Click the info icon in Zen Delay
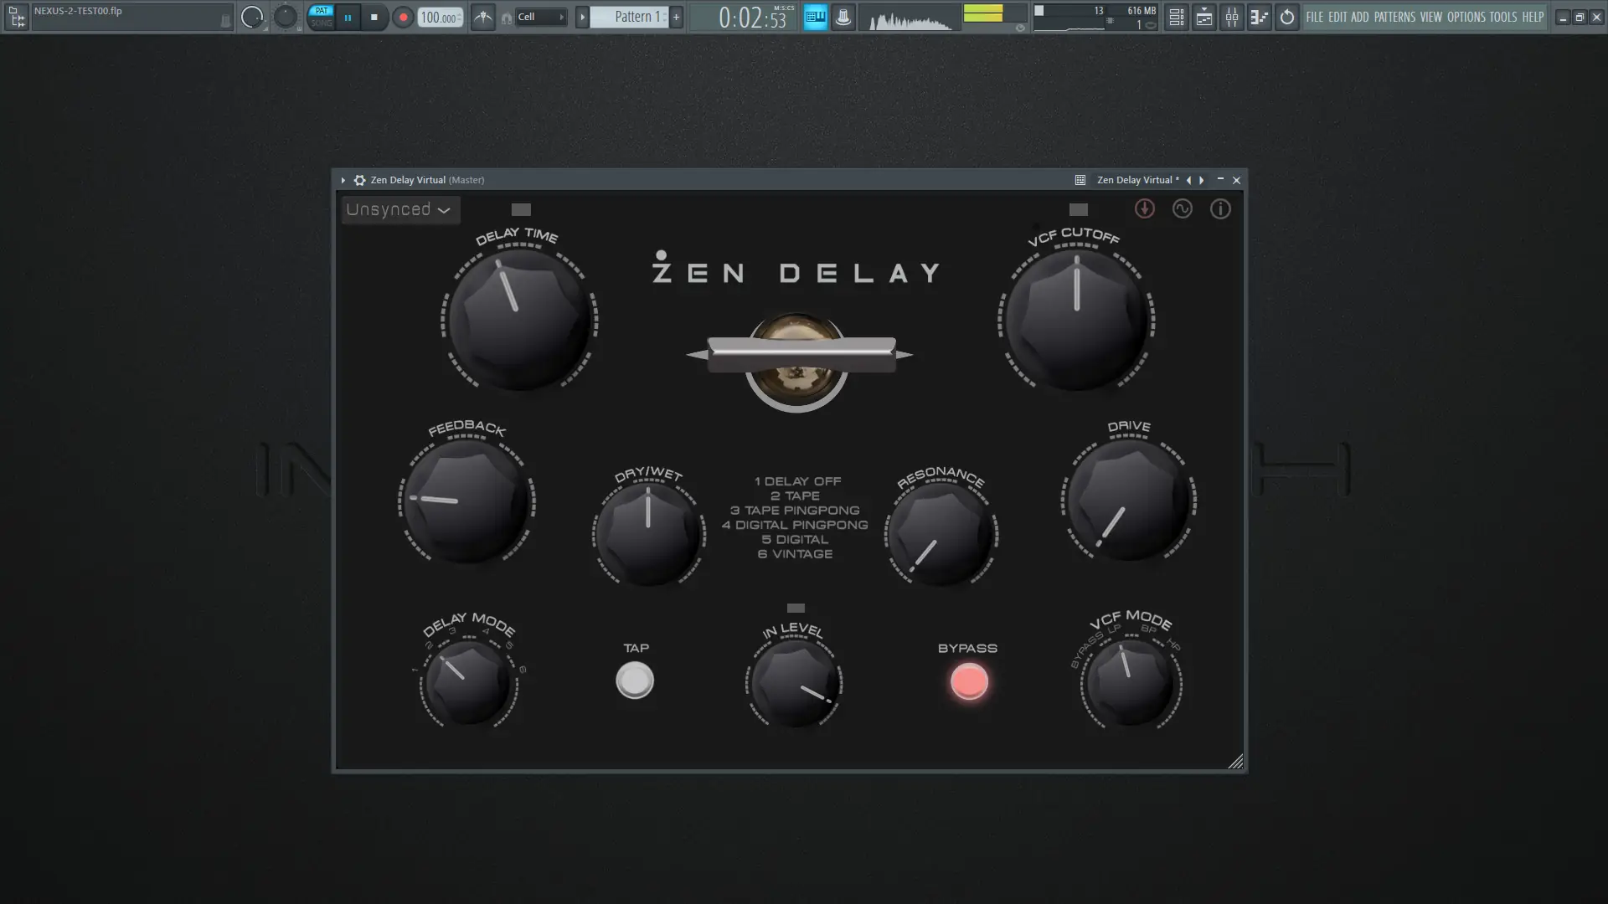Image resolution: width=1608 pixels, height=904 pixels. (x=1220, y=209)
